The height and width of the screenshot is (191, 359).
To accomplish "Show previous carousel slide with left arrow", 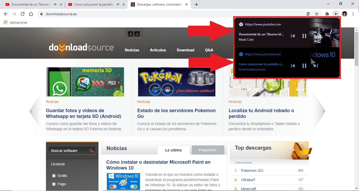I will click(x=31, y=111).
